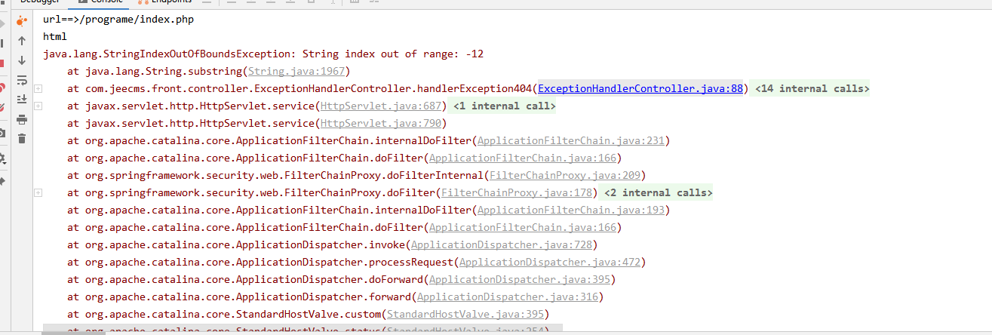The width and height of the screenshot is (992, 335).
Task: Click the StringIndexOutOfBoundsException message line
Action: (x=263, y=54)
